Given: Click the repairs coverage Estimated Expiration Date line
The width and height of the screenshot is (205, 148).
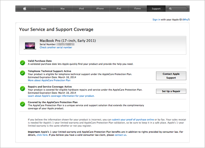Looking at the screenshot, I should tap(52, 93).
